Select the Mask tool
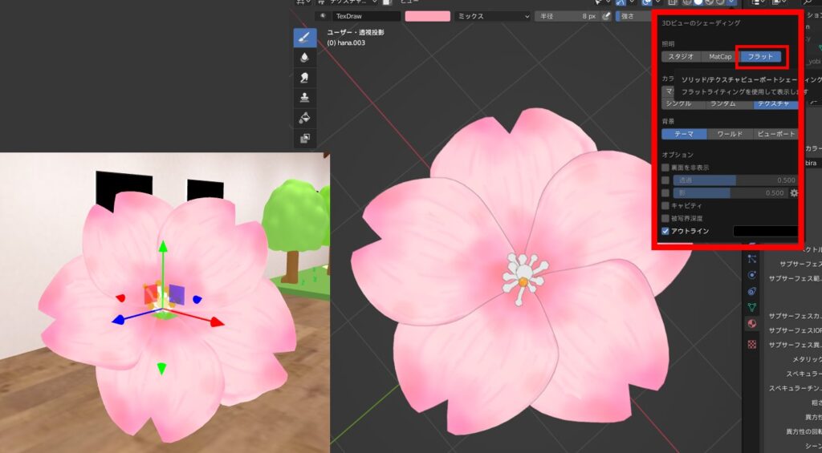Image resolution: width=822 pixels, height=453 pixels. click(304, 138)
